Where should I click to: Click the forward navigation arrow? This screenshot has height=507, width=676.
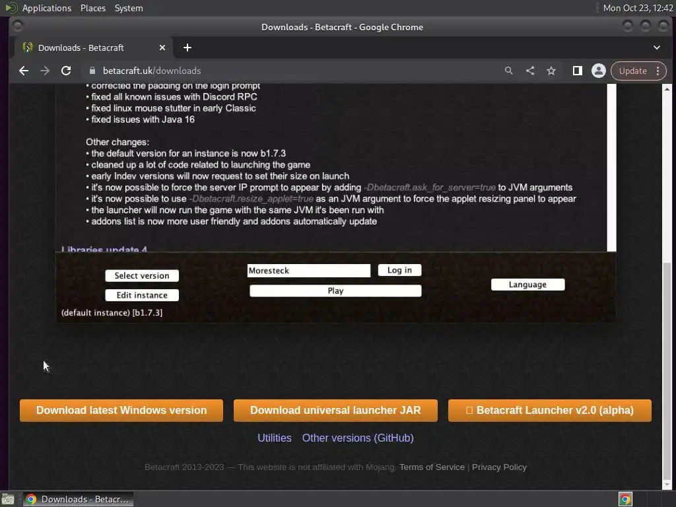point(45,71)
